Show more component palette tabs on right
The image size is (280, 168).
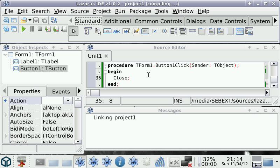coord(275,21)
